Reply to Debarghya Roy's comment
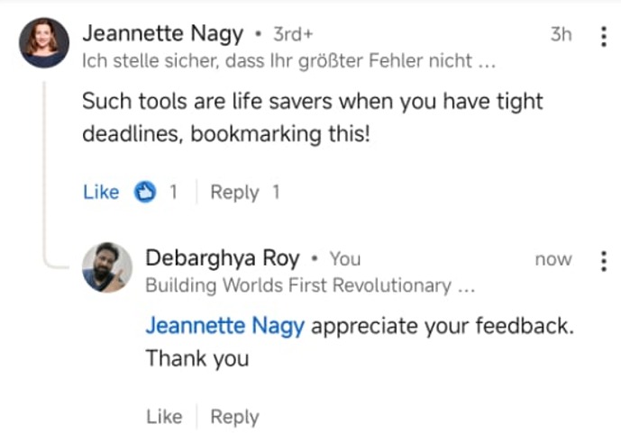This screenshot has width=621, height=433. pyautogui.click(x=234, y=417)
